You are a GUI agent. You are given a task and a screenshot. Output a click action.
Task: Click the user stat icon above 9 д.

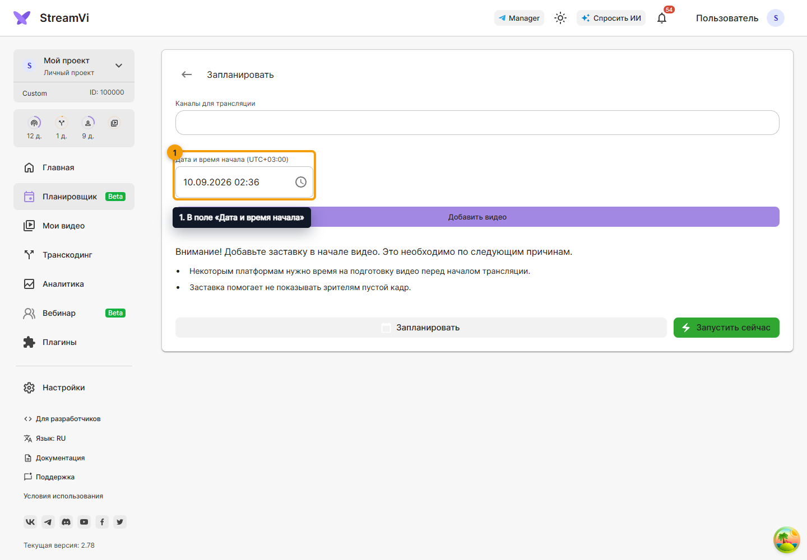pos(88,123)
